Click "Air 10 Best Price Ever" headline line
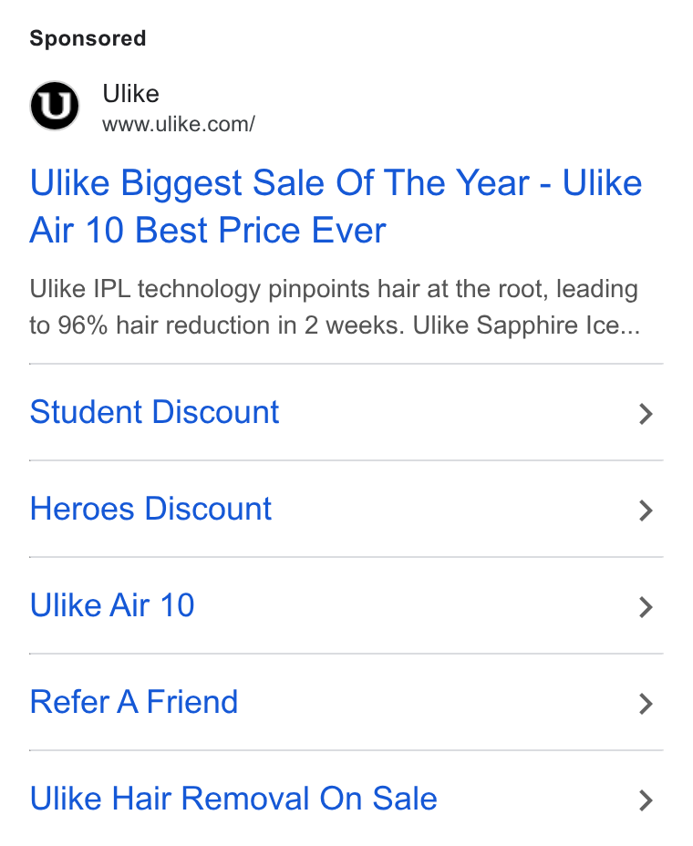The image size is (693, 846). pyautogui.click(x=208, y=231)
